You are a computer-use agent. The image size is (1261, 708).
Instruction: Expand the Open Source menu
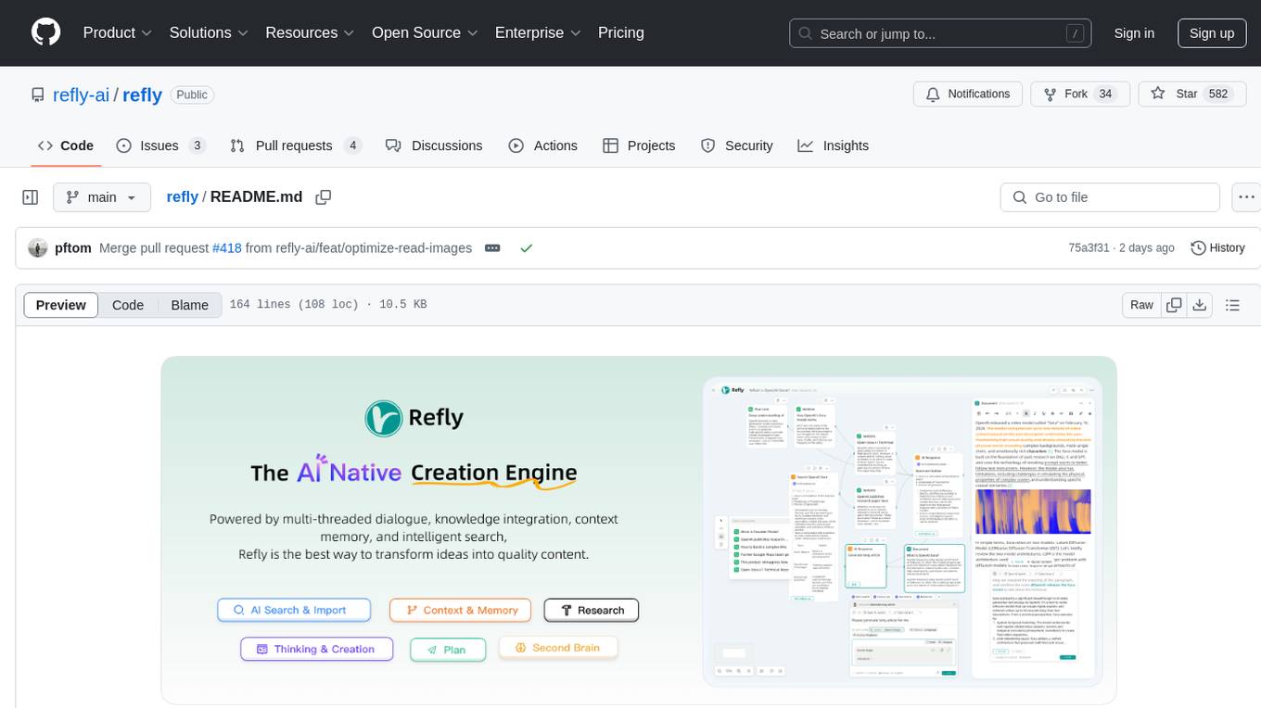click(425, 32)
